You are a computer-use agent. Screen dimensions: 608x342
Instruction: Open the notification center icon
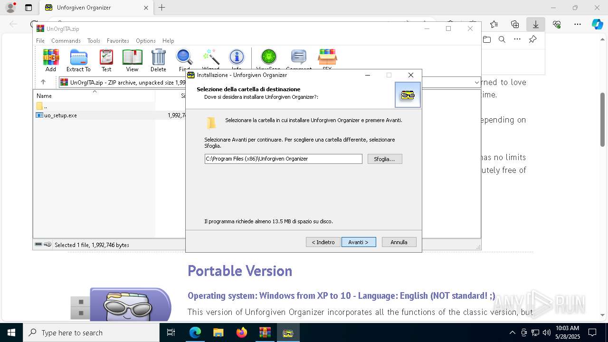coord(592,332)
